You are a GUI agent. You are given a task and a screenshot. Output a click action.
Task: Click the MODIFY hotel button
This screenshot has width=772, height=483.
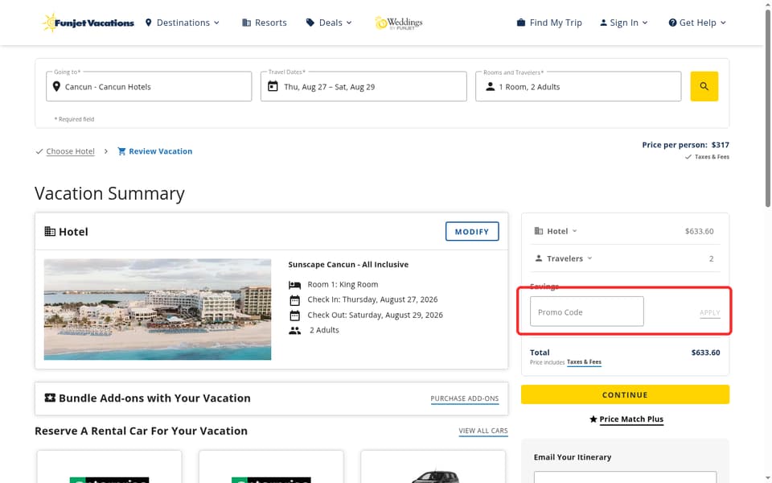tap(472, 231)
